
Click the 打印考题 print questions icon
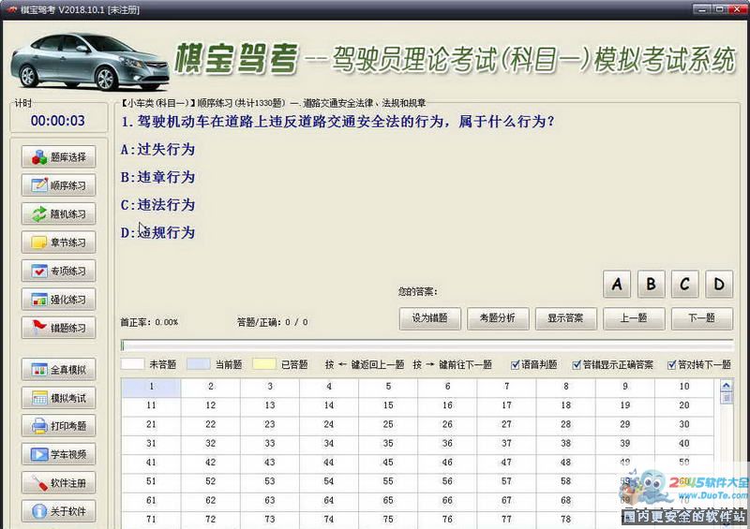pos(58,426)
